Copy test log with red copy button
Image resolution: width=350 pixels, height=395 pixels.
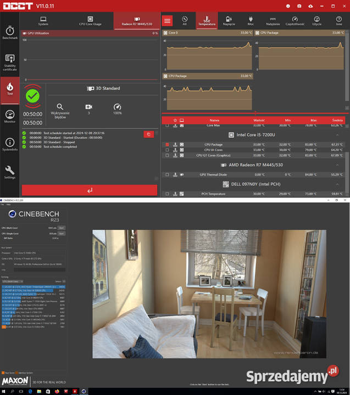tap(149, 134)
